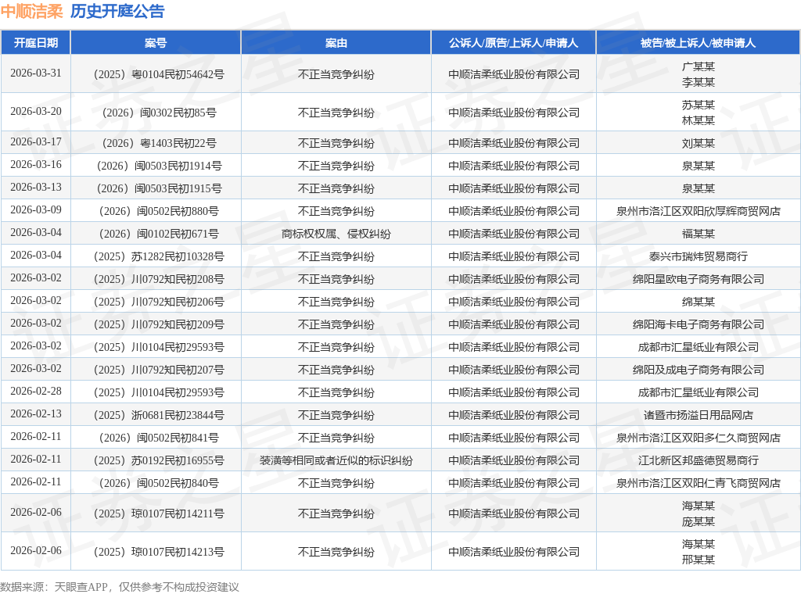Select case number 闽0502民初840号

pos(159,483)
